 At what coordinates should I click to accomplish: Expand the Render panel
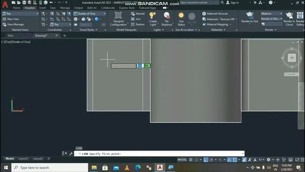pyautogui.click(x=271, y=30)
